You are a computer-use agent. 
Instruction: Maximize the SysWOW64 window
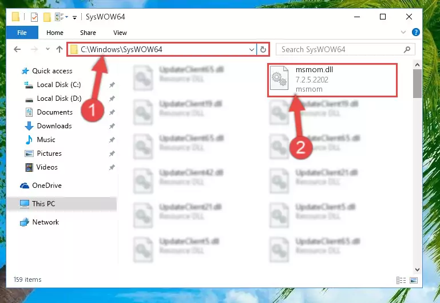[x=382, y=17]
